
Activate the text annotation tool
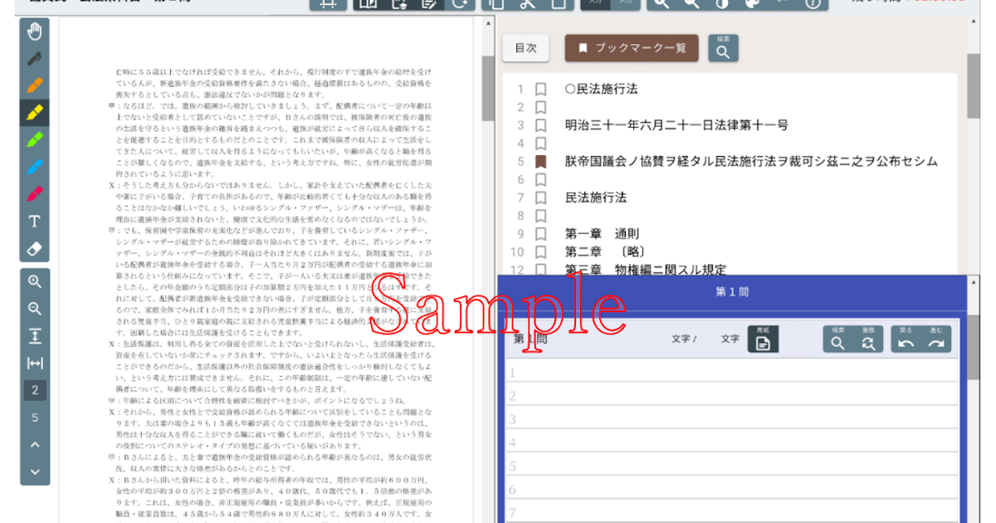coord(35,222)
